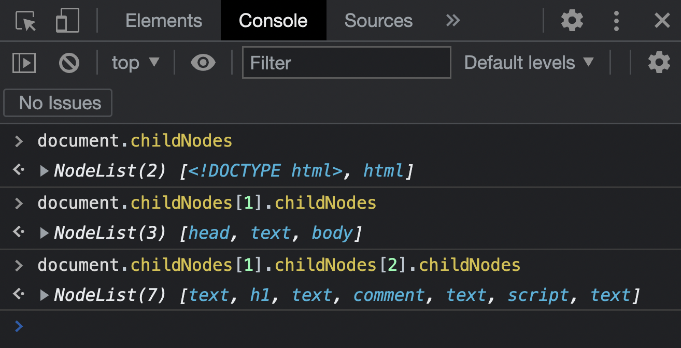Open console settings gear
The height and width of the screenshot is (348, 681).
click(659, 63)
